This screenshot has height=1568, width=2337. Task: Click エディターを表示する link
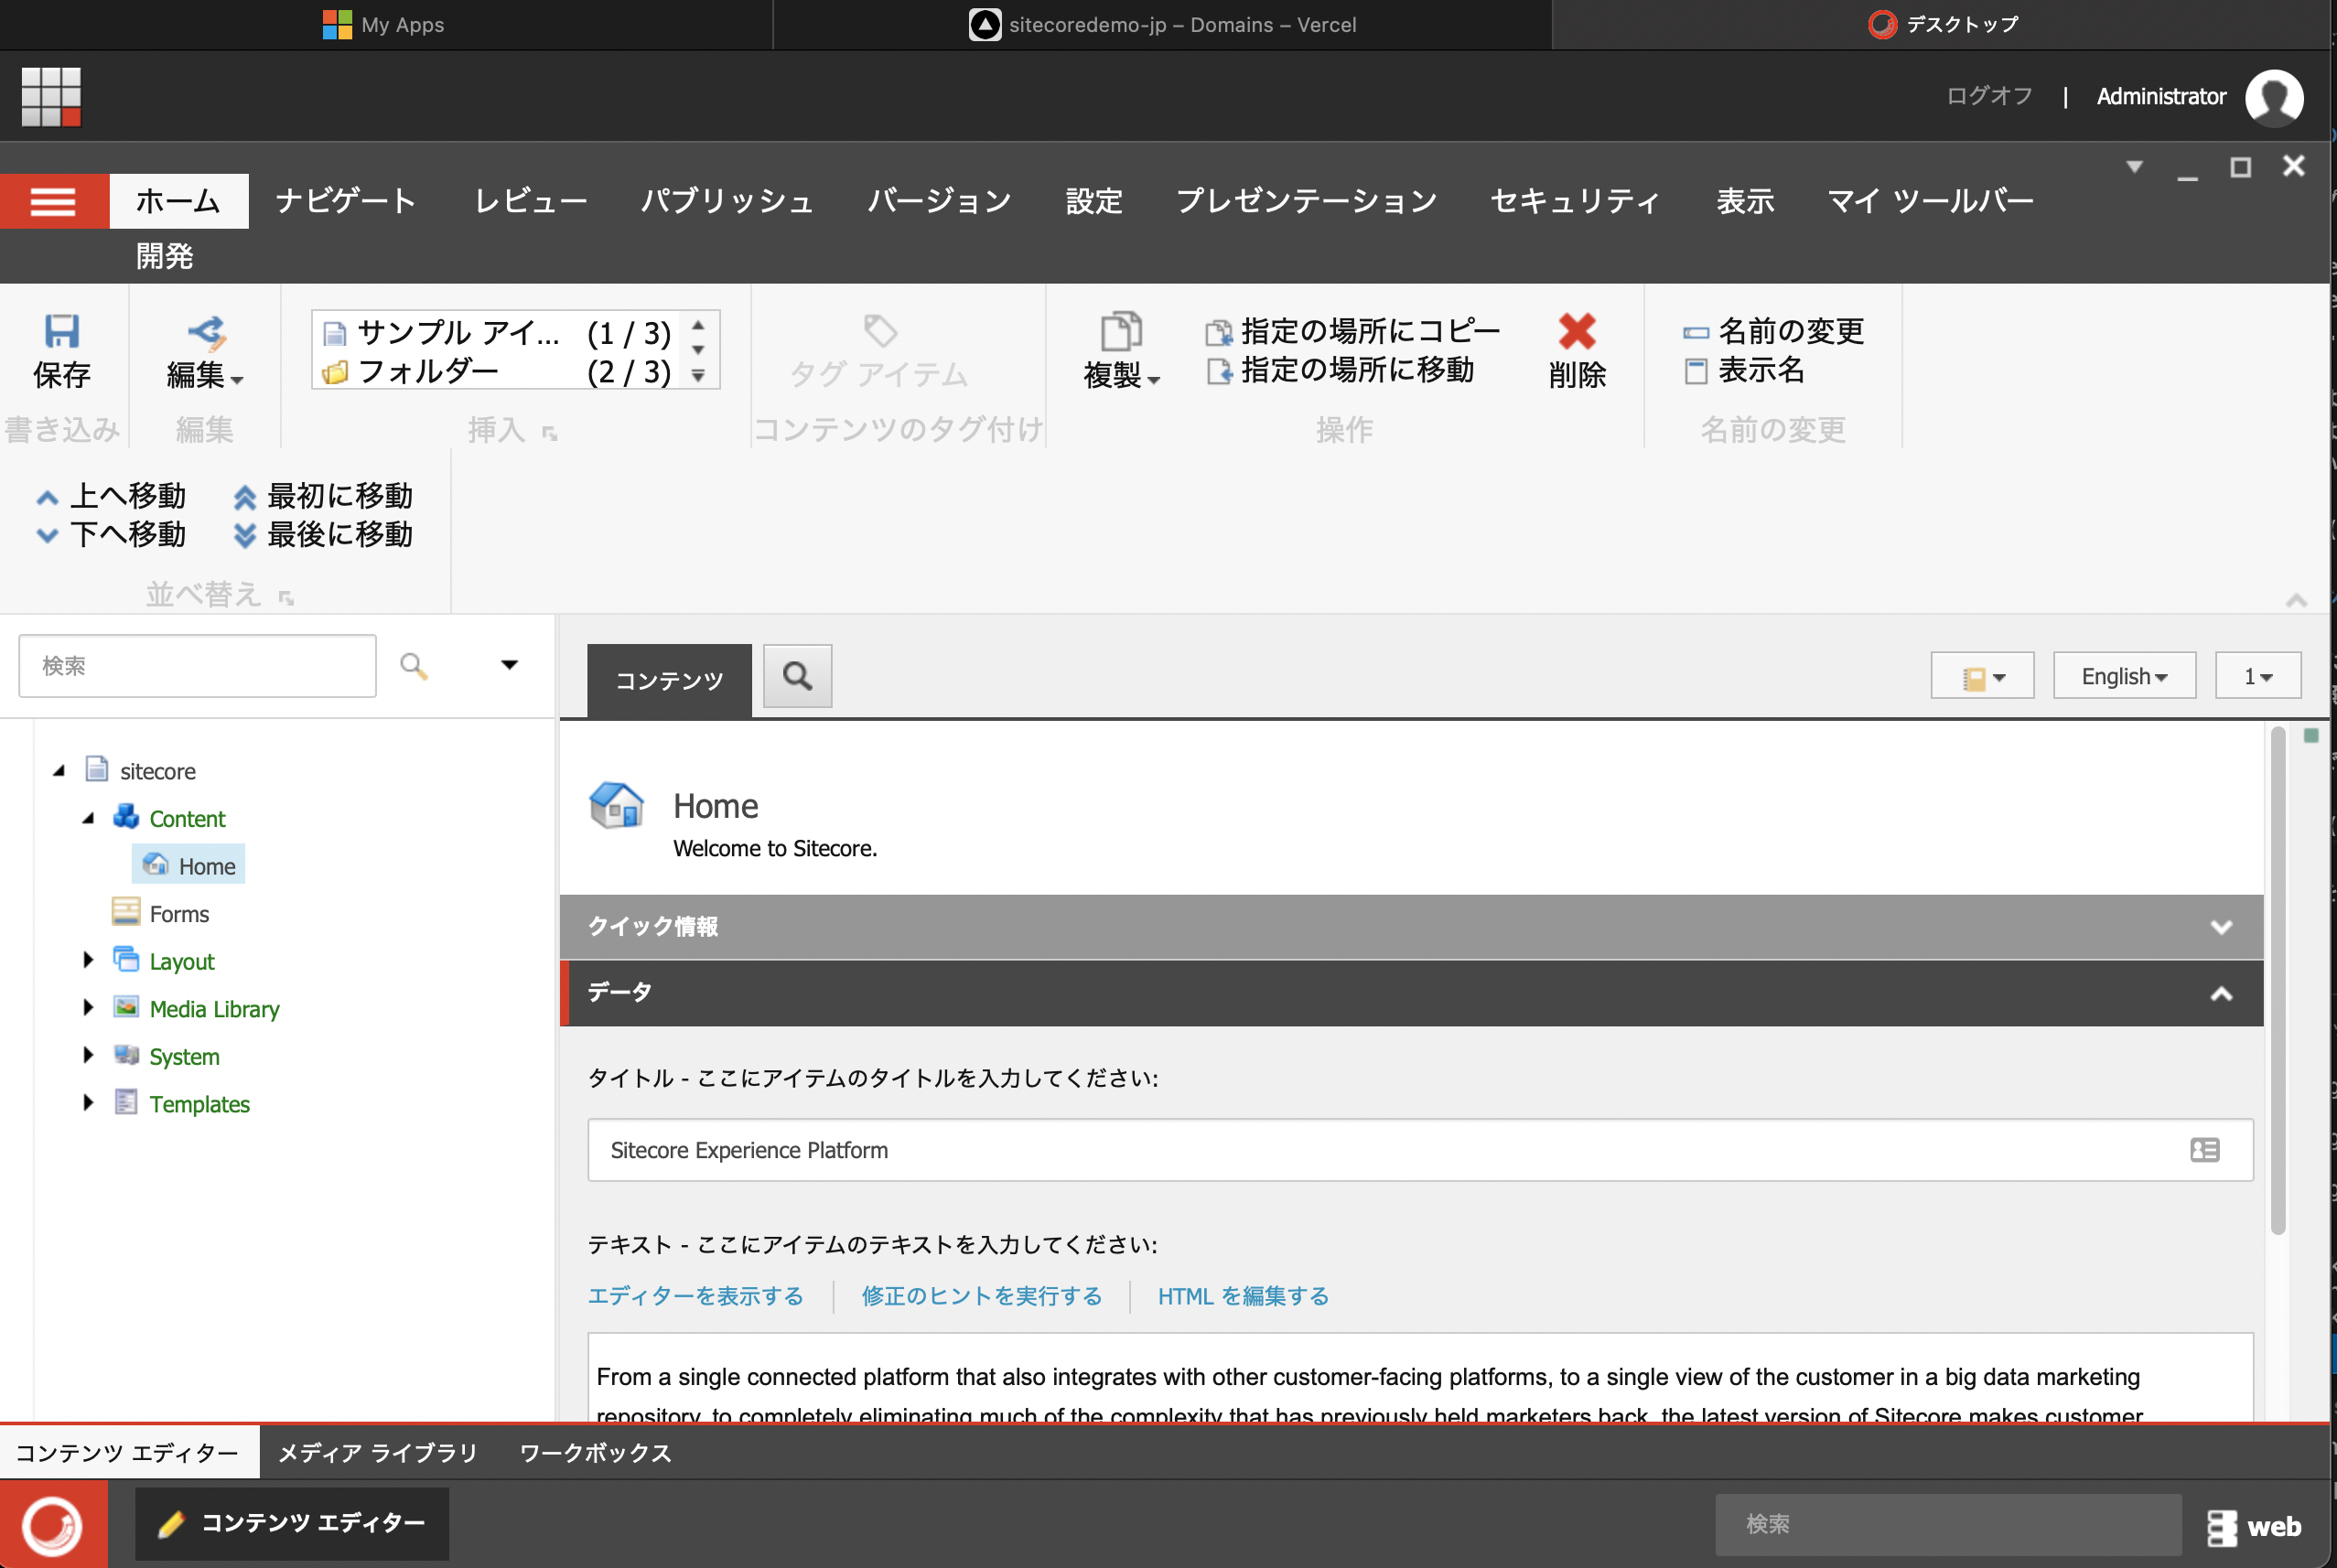(x=696, y=1296)
